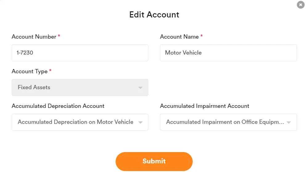
Task: Click the 1-7230 account number text
Action: pos(25,53)
